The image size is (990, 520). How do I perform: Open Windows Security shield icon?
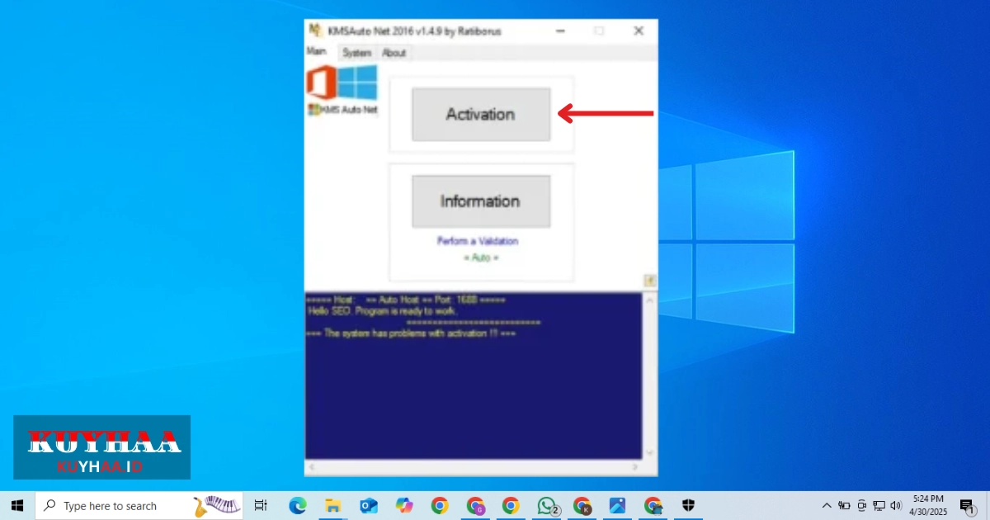pos(689,506)
